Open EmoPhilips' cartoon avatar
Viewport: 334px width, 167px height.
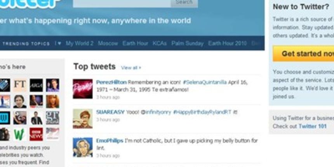pyautogui.click(x=83, y=147)
